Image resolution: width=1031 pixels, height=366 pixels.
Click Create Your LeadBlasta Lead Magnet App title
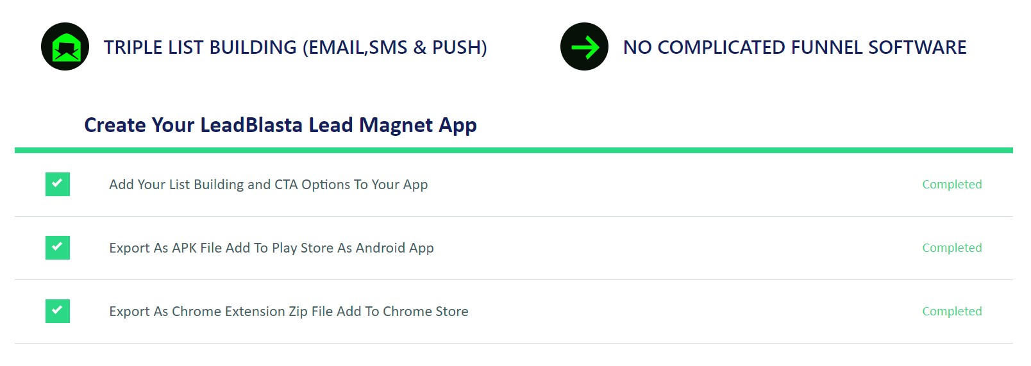point(280,125)
